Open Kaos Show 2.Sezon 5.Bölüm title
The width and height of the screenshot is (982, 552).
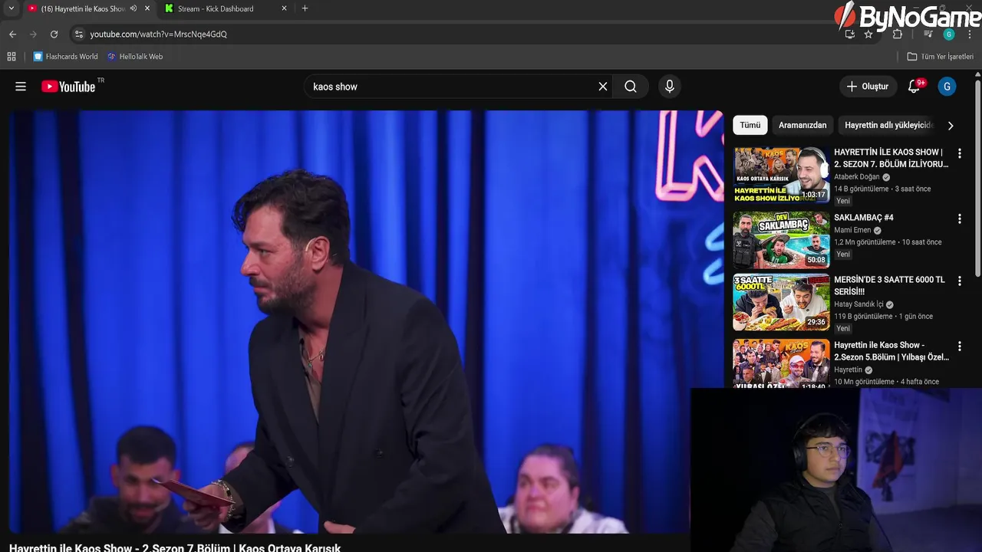[x=891, y=351]
